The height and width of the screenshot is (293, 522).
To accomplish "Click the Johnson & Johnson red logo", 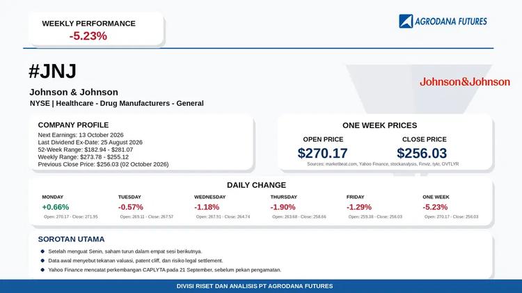I will click(464, 81).
